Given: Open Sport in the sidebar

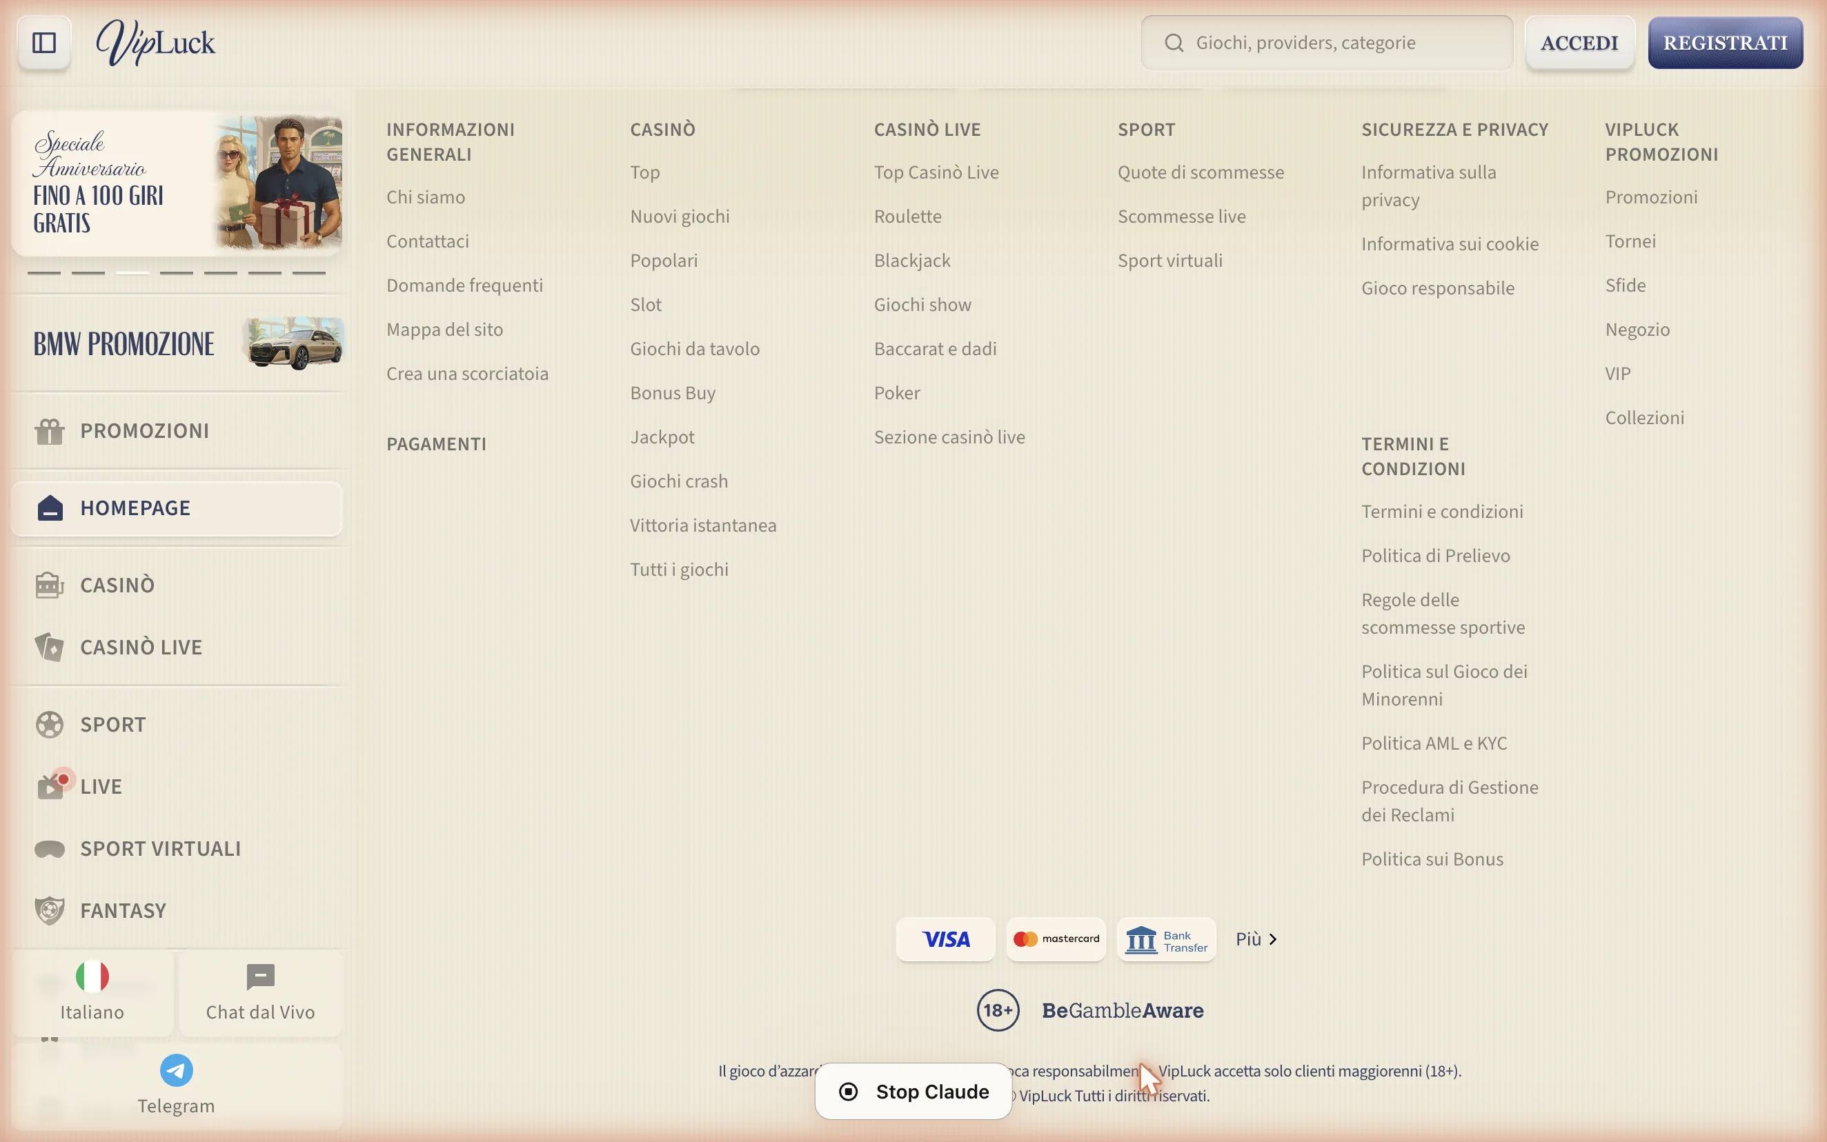Looking at the screenshot, I should pos(176,724).
